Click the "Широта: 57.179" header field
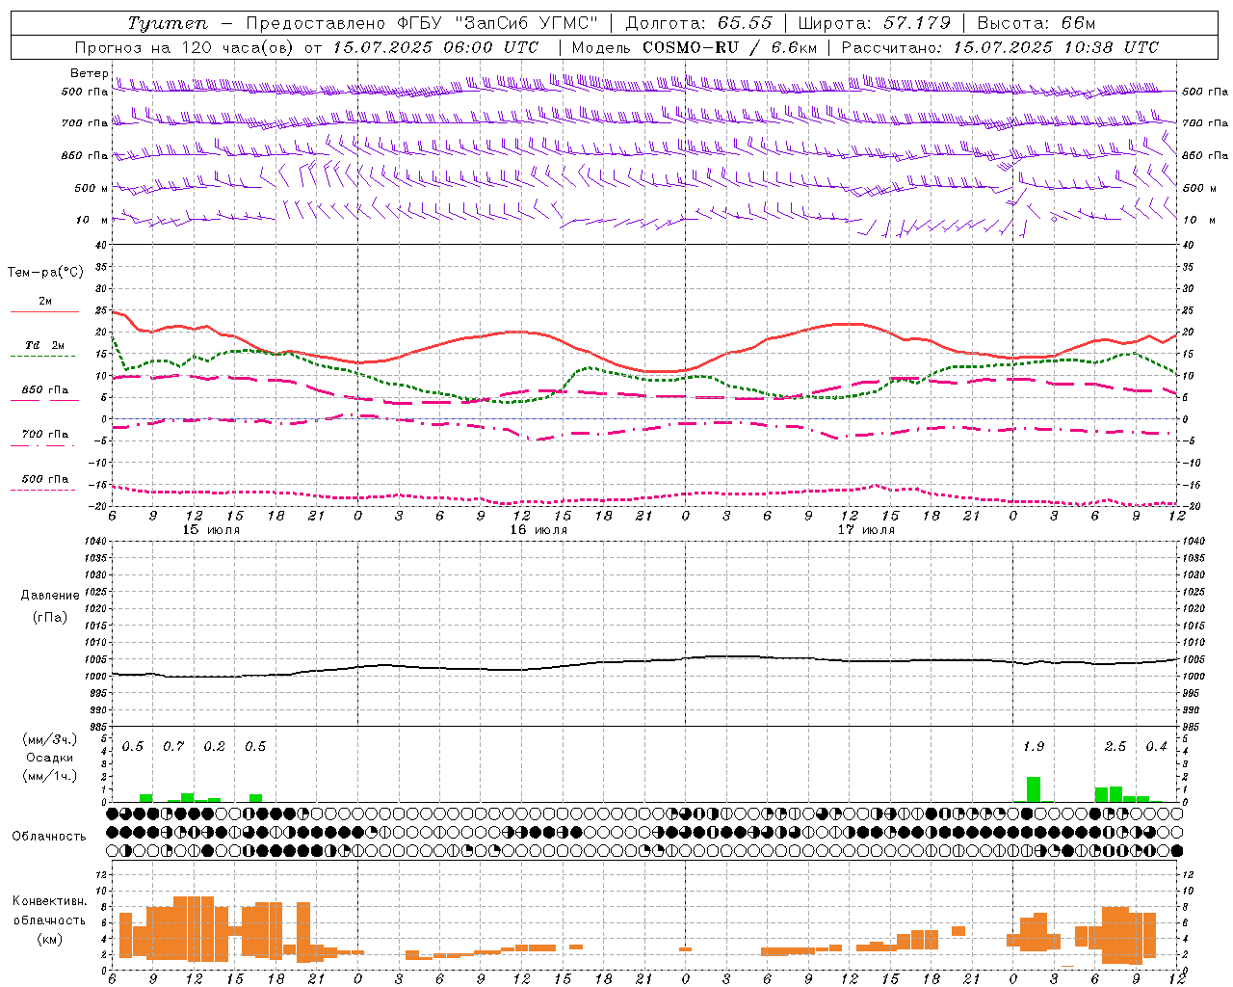The width and height of the screenshot is (1233, 987). pyautogui.click(x=875, y=23)
